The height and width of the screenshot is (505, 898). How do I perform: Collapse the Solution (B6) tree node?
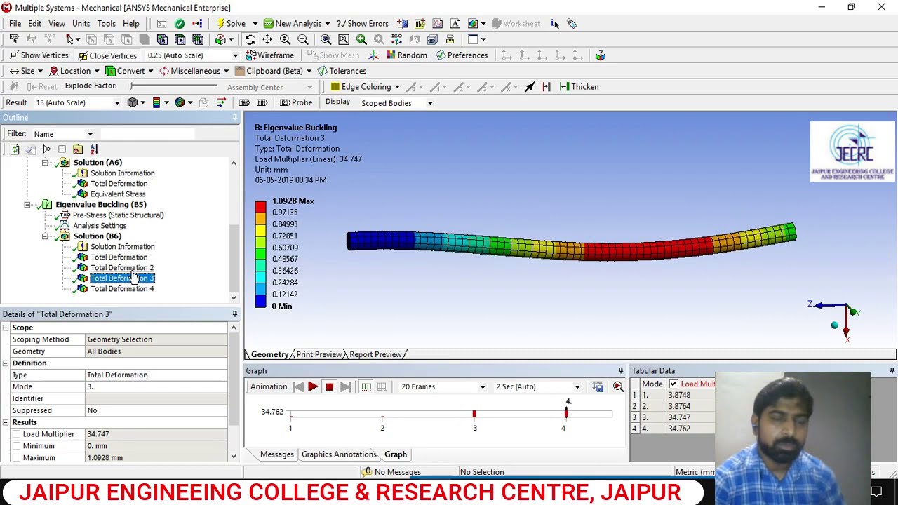(45, 236)
